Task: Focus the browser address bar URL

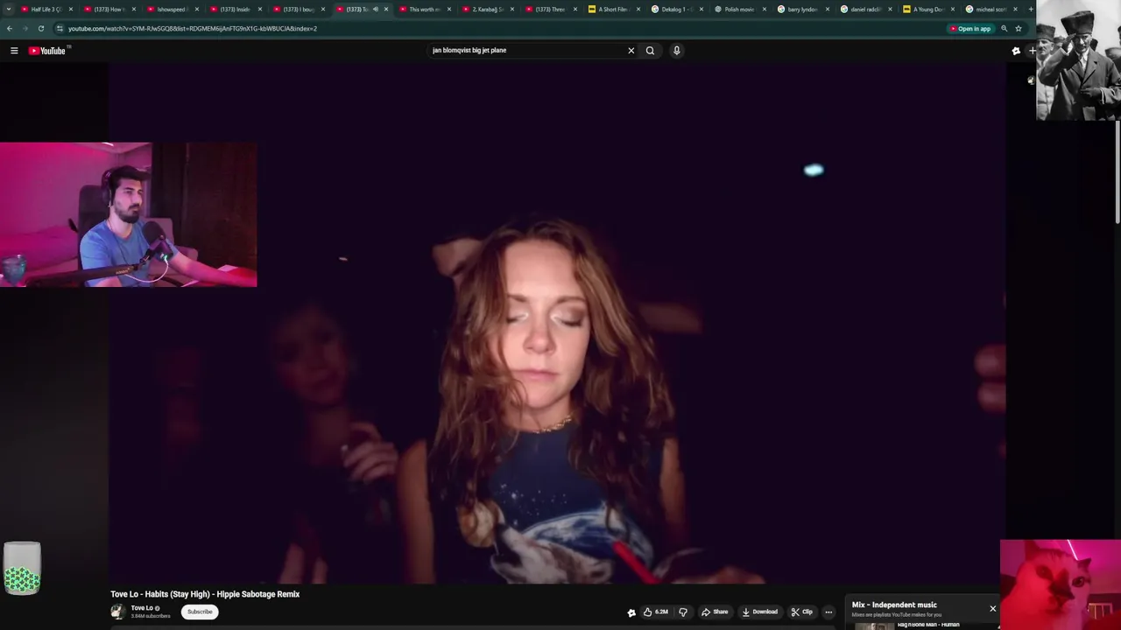Action: [193, 29]
